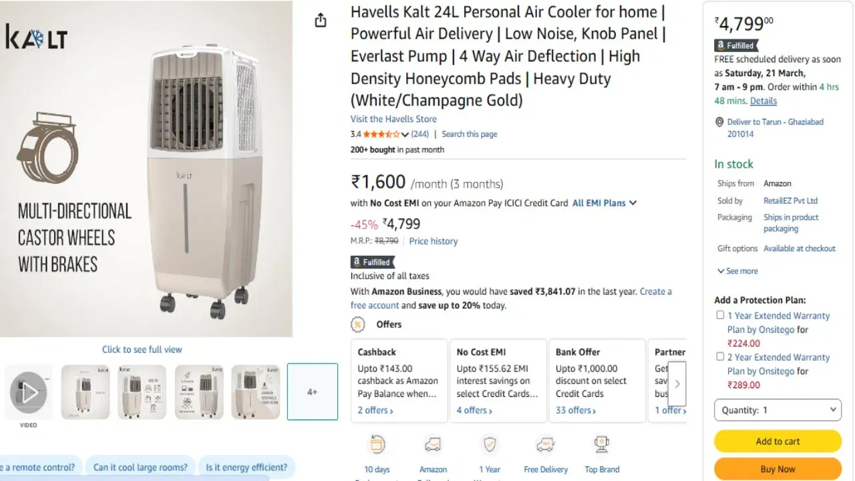
Task: Click the Free Delivery truck icon
Action: (x=545, y=444)
